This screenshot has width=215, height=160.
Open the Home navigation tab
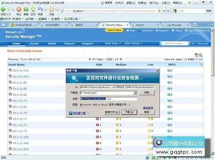pyautogui.click(x=16, y=43)
